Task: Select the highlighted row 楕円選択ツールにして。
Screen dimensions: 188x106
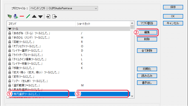Action: coord(69,94)
